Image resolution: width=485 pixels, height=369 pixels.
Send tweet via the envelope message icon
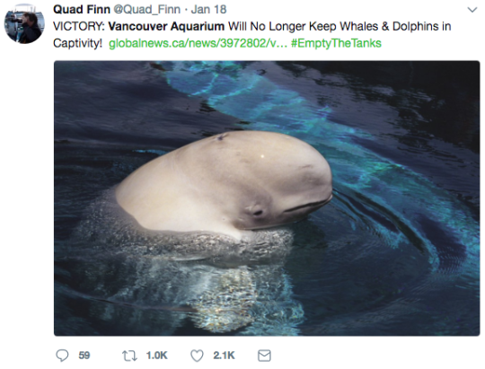coord(264,356)
